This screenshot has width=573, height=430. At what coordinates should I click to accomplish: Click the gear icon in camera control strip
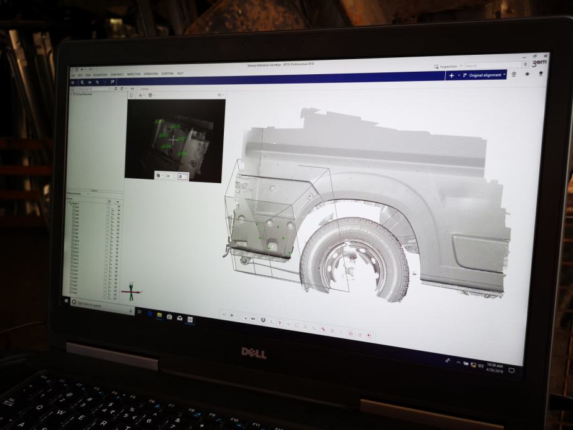tap(180, 176)
